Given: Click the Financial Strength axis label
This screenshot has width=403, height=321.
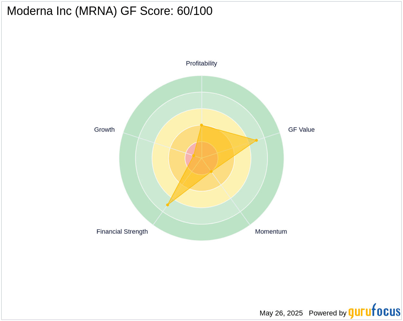Looking at the screenshot, I should (x=122, y=232).
